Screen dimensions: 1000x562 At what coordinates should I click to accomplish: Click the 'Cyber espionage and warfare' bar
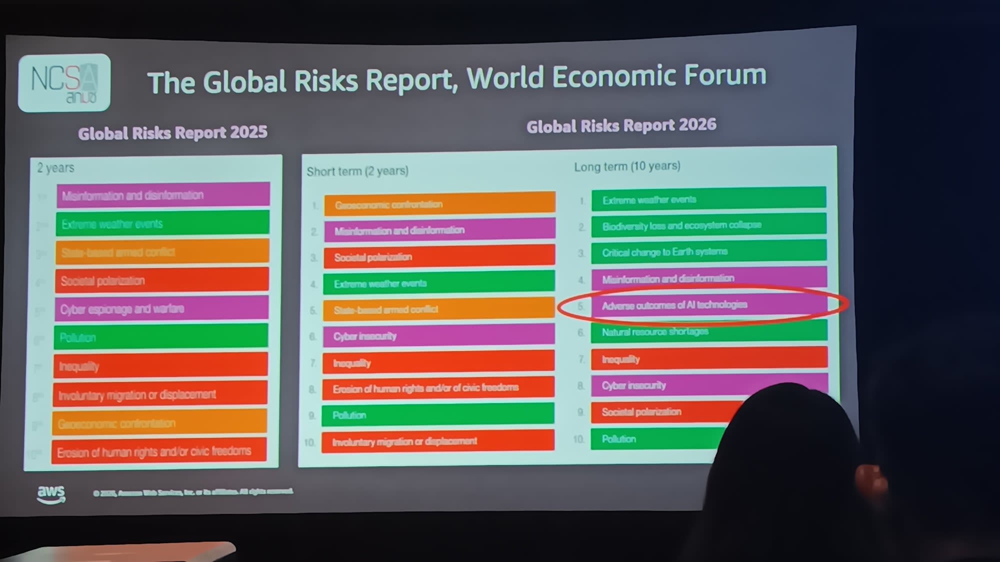161,309
